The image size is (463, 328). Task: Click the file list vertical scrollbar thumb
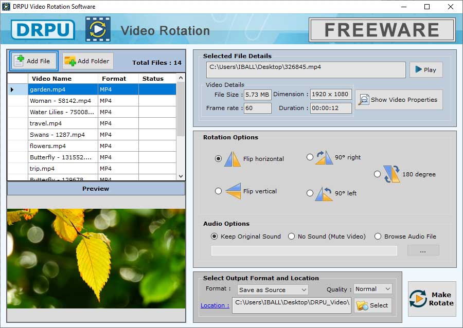[x=181, y=109]
